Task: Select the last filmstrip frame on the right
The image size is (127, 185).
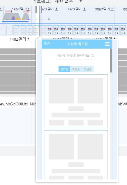Action: (123, 30)
